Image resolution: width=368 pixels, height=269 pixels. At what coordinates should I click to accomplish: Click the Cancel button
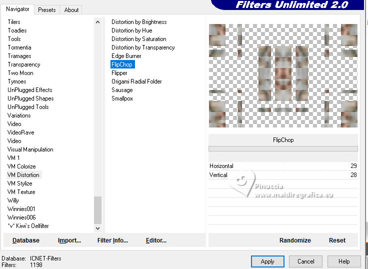point(305,261)
